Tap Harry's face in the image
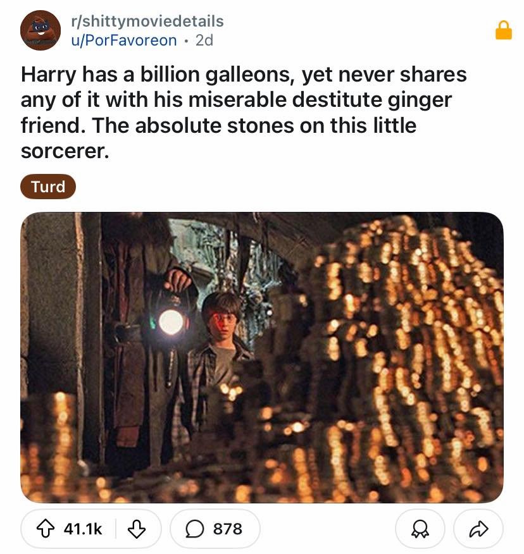 point(221,319)
